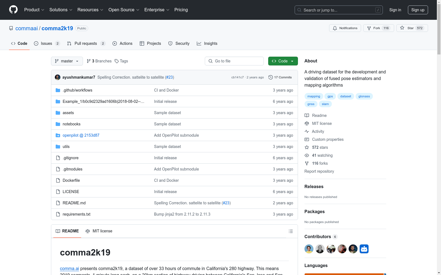Click the Sign up button

(418, 10)
